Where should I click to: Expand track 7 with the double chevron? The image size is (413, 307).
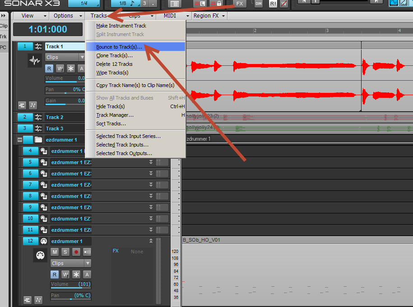pos(151,185)
